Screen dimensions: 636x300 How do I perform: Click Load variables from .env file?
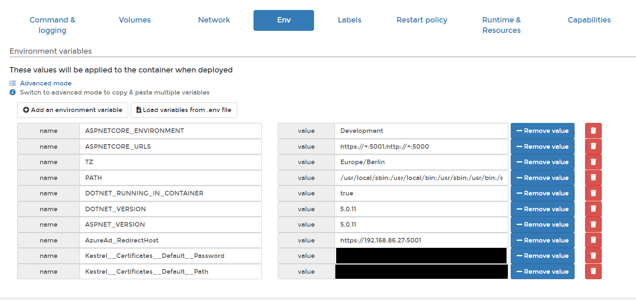click(x=184, y=110)
